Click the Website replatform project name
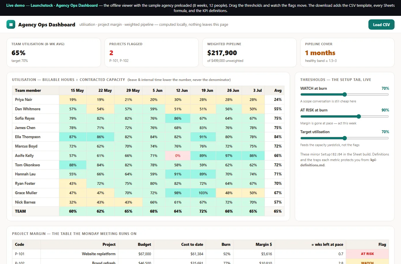 (x=99, y=254)
